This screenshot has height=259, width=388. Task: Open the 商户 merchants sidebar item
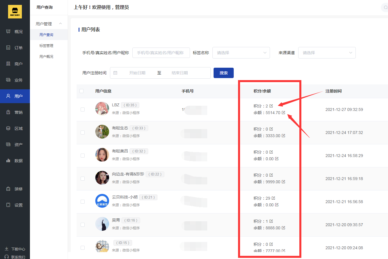tap(15, 64)
